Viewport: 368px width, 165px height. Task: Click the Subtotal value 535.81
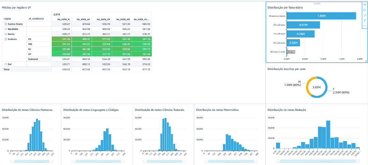tap(66, 59)
